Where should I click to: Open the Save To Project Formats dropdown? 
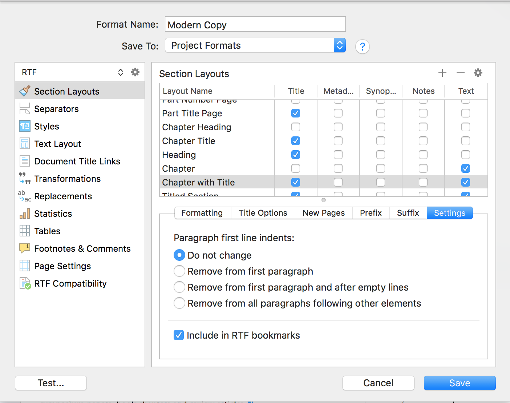[255, 45]
